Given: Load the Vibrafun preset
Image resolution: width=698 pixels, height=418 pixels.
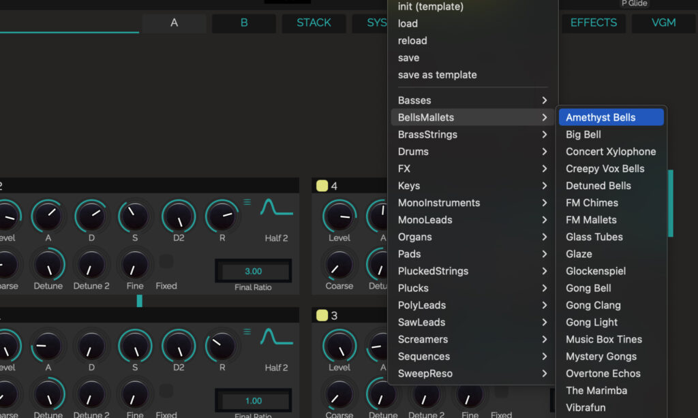Looking at the screenshot, I should click(x=611, y=408).
